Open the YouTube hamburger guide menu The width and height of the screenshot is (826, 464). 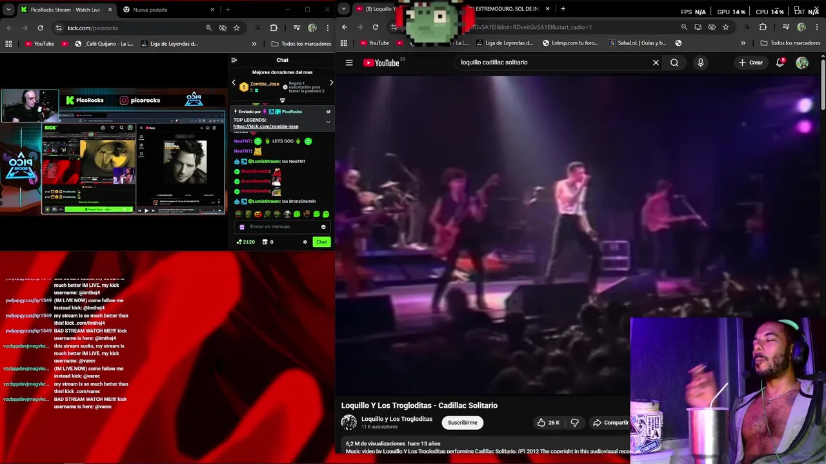click(349, 63)
